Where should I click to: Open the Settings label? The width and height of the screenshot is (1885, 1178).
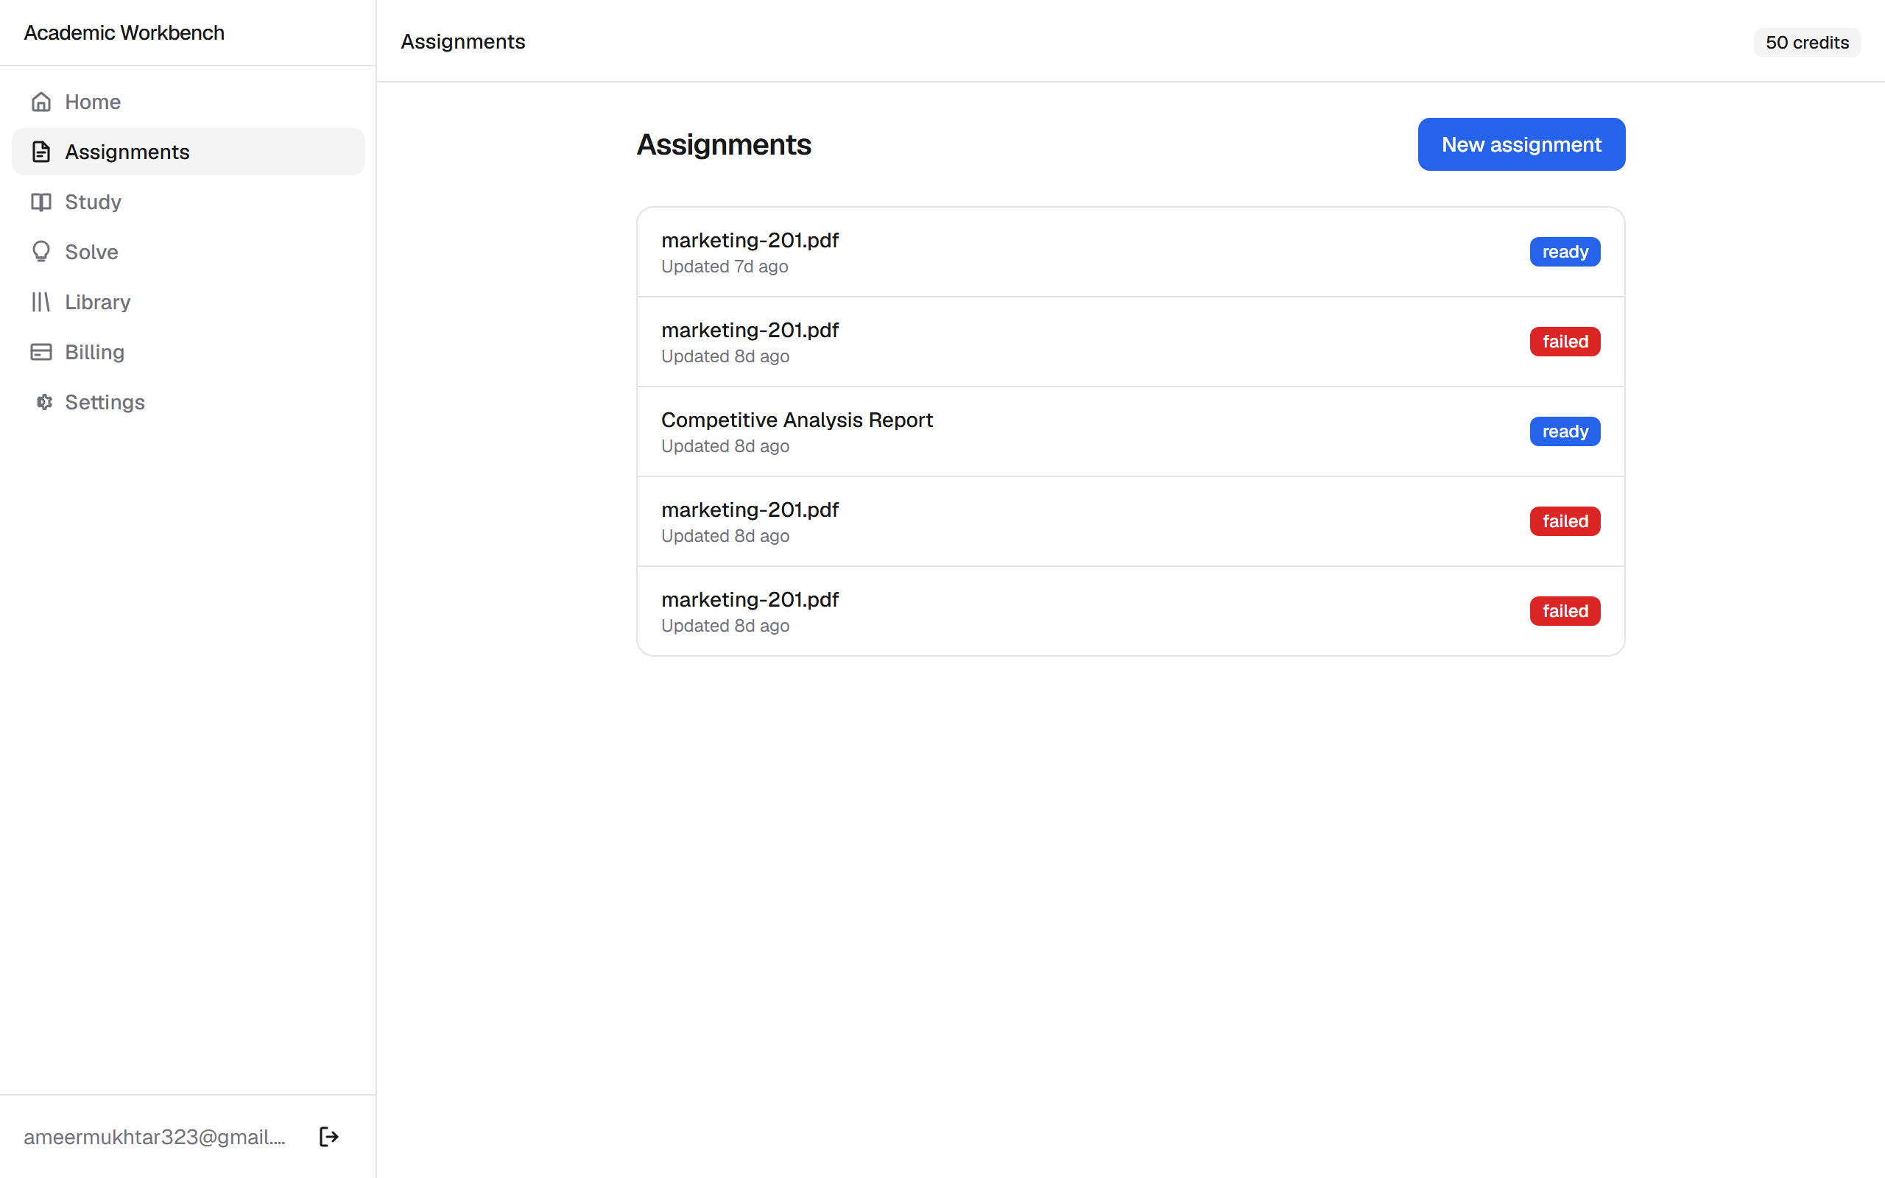105,402
